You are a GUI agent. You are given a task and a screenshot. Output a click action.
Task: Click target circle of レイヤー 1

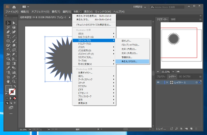[x=196, y=82]
